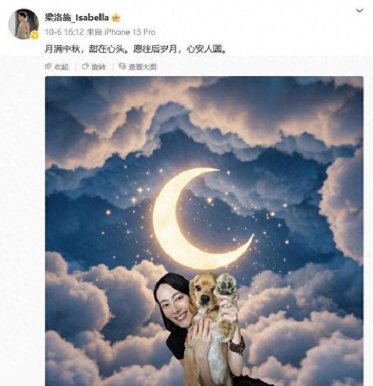
Task: Click the yellow verified V badge
Action: pos(35,35)
